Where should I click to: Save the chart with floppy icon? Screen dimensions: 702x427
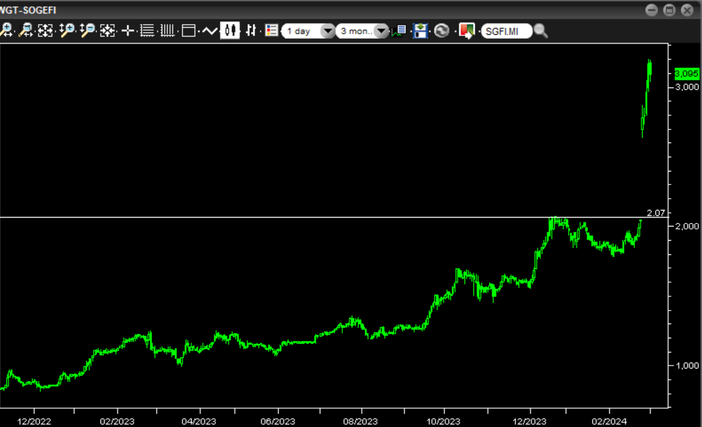[420, 30]
